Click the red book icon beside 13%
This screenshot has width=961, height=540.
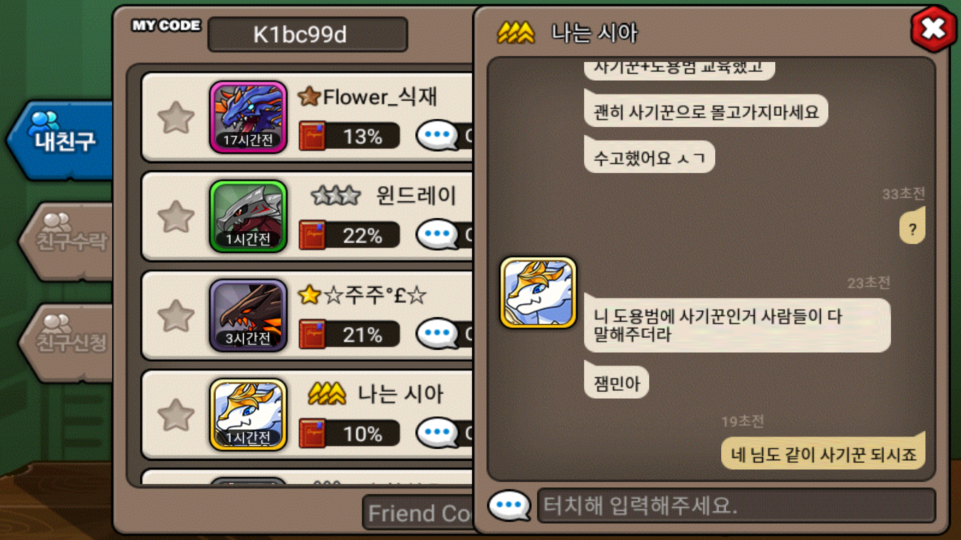[312, 135]
